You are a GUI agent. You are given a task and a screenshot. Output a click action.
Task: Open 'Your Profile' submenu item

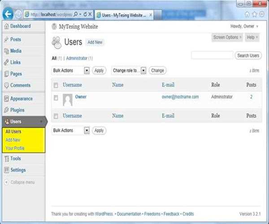coord(15,148)
